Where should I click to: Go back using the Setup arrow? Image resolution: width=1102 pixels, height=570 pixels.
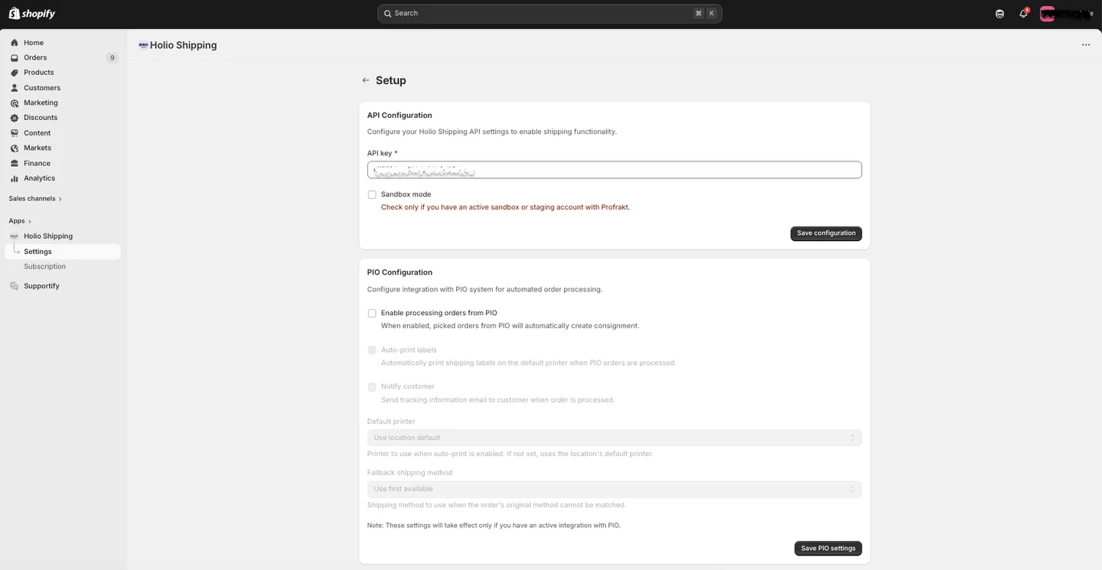(x=366, y=80)
